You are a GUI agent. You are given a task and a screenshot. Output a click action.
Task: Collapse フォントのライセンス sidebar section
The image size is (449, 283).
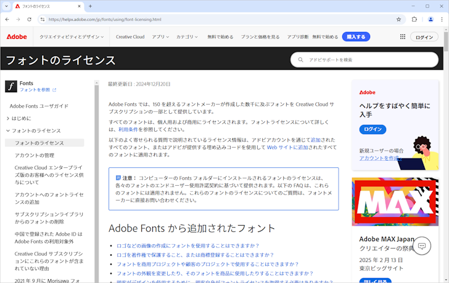pyautogui.click(x=33, y=130)
